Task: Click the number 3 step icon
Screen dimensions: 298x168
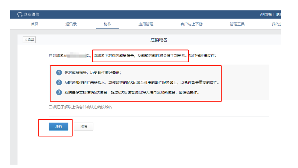Action: click(x=58, y=92)
